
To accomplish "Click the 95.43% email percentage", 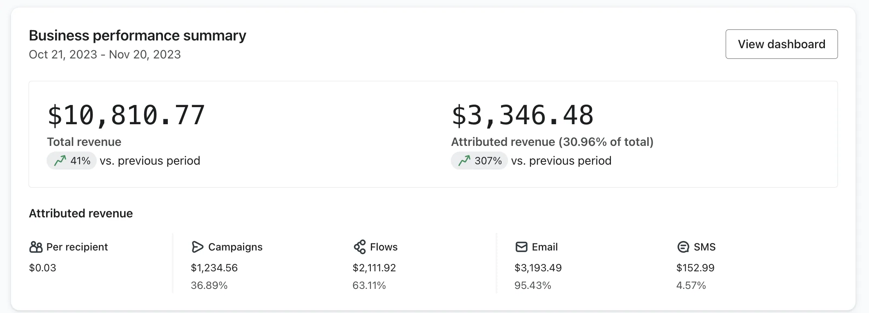I will coord(533,285).
